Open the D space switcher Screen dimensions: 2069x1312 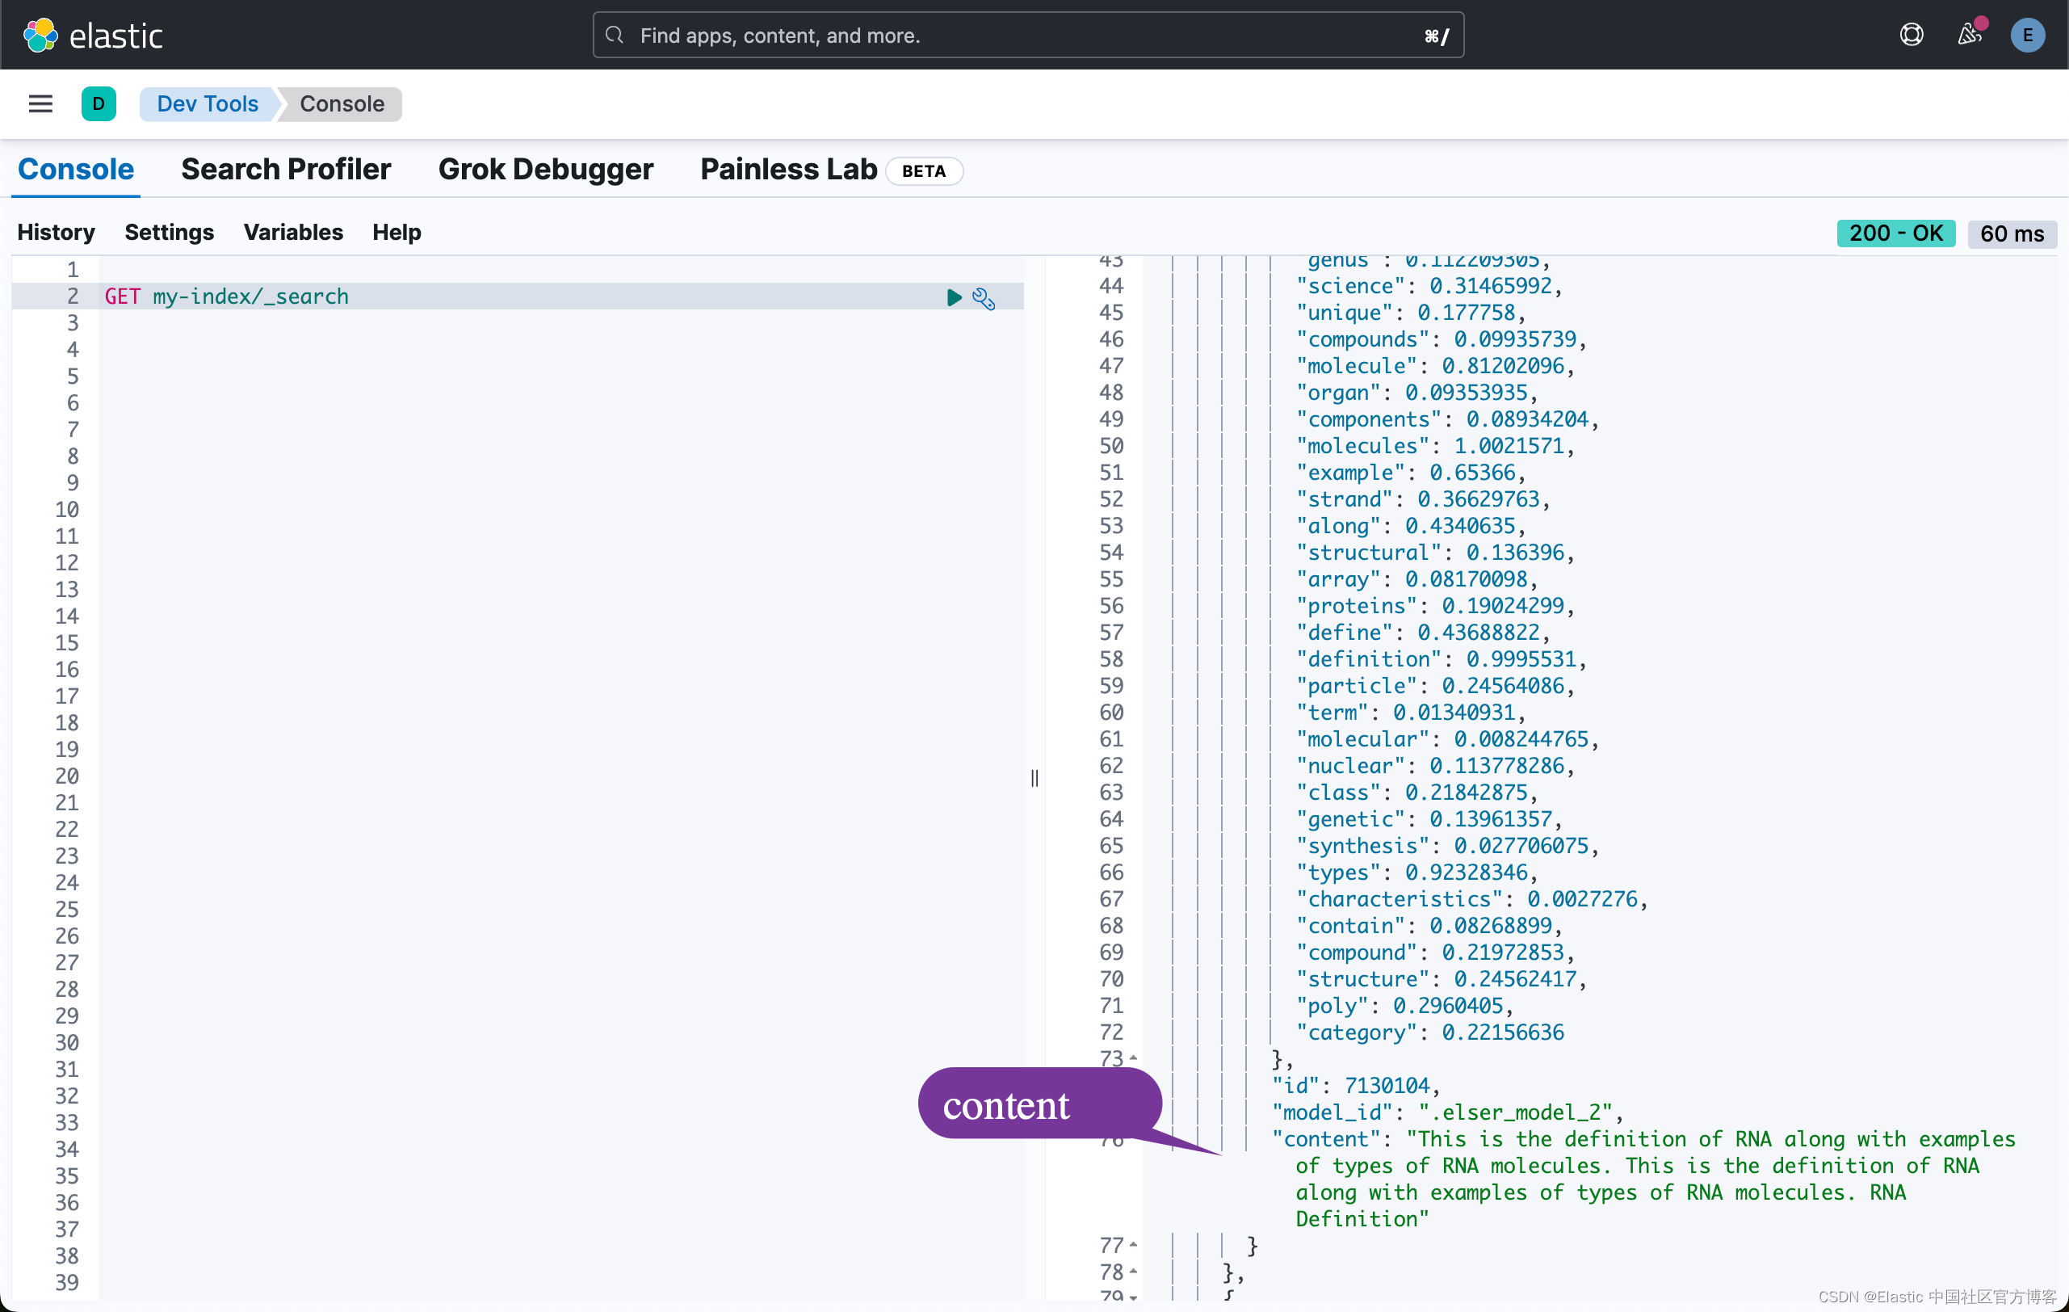pos(99,103)
